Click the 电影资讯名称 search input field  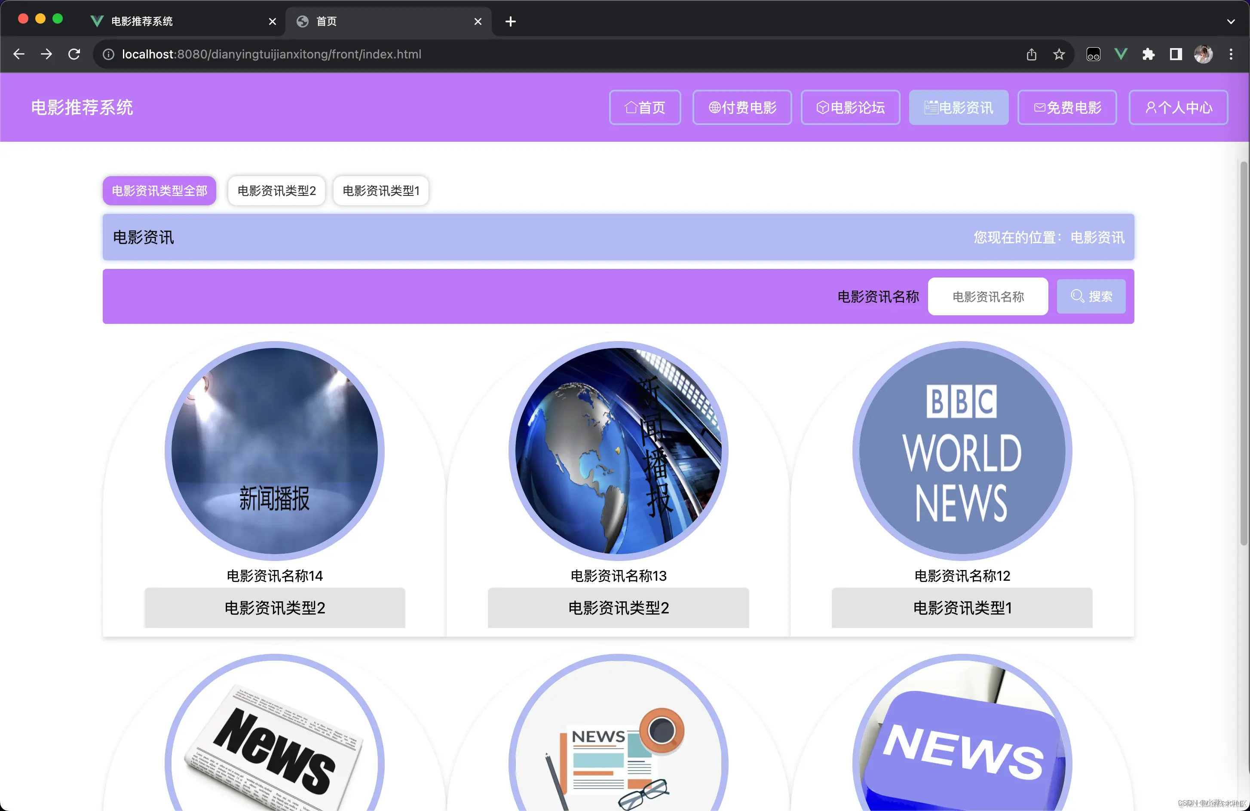coord(987,296)
